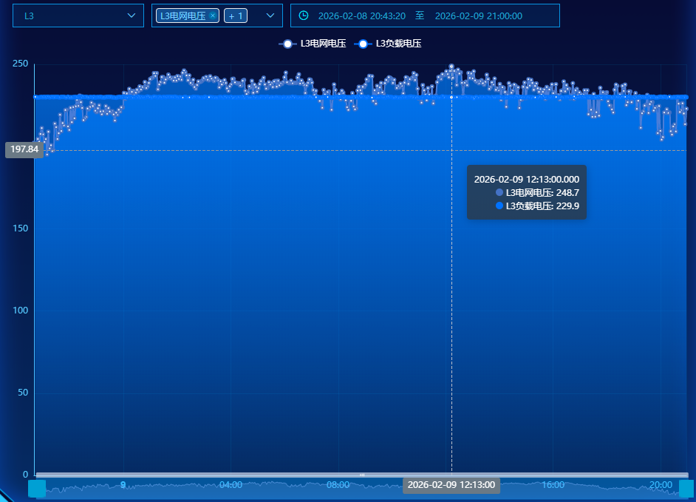The height and width of the screenshot is (502, 696).
Task: Open the L3 phase dropdown
Action: click(x=78, y=16)
